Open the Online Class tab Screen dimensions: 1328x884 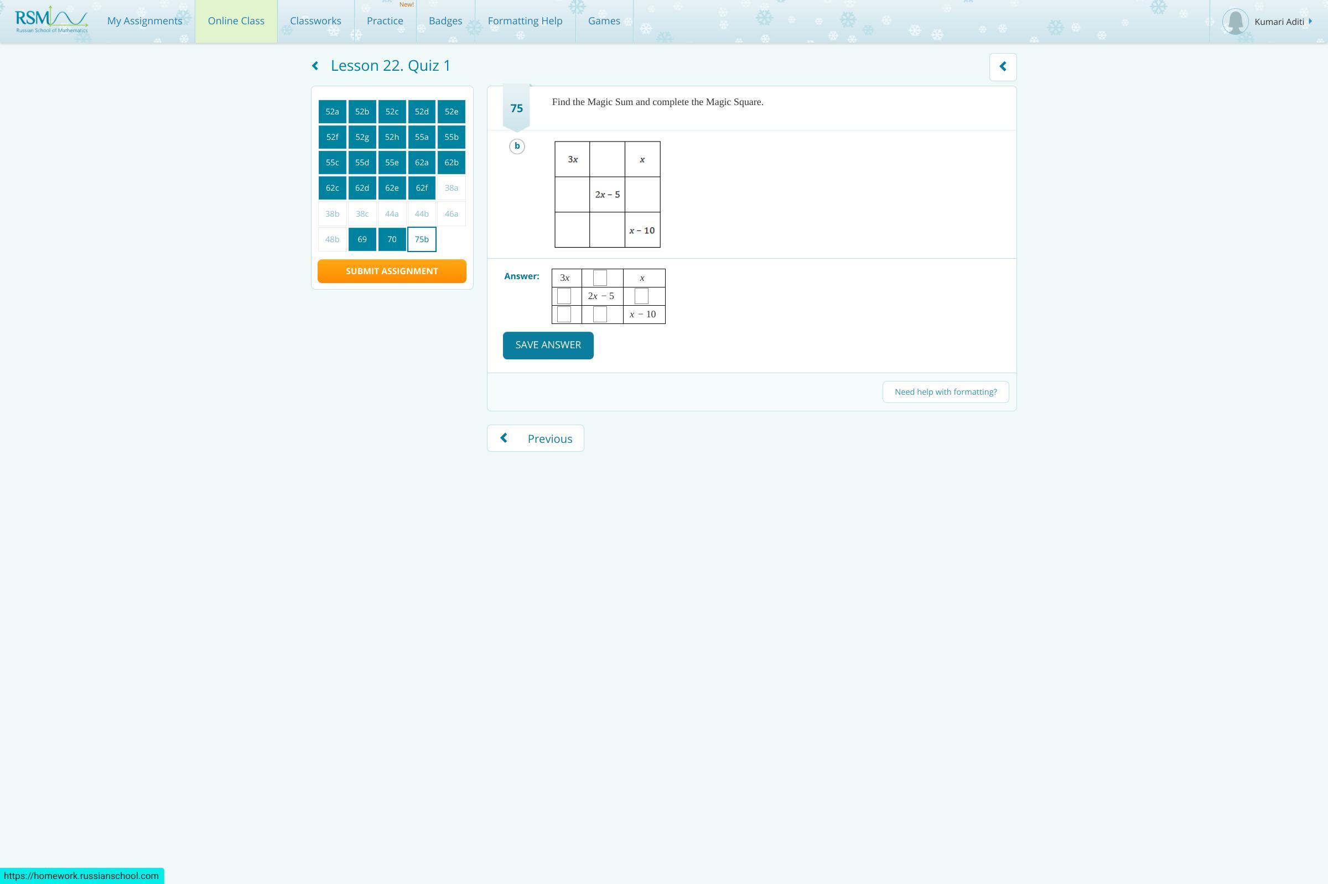point(236,21)
